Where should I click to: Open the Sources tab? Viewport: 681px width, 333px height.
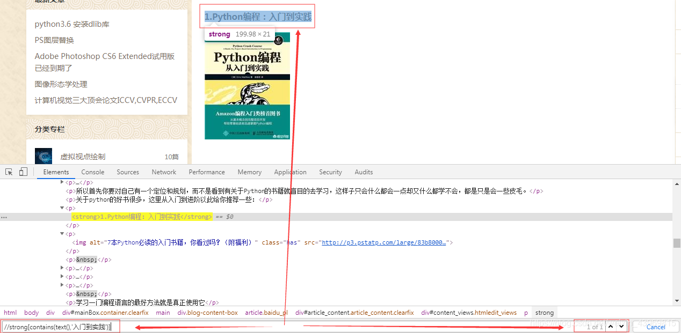(x=128, y=172)
